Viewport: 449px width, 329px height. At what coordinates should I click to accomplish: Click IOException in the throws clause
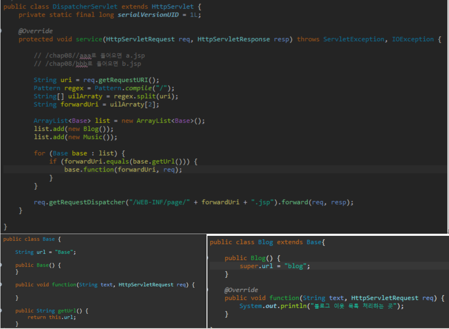pos(413,39)
